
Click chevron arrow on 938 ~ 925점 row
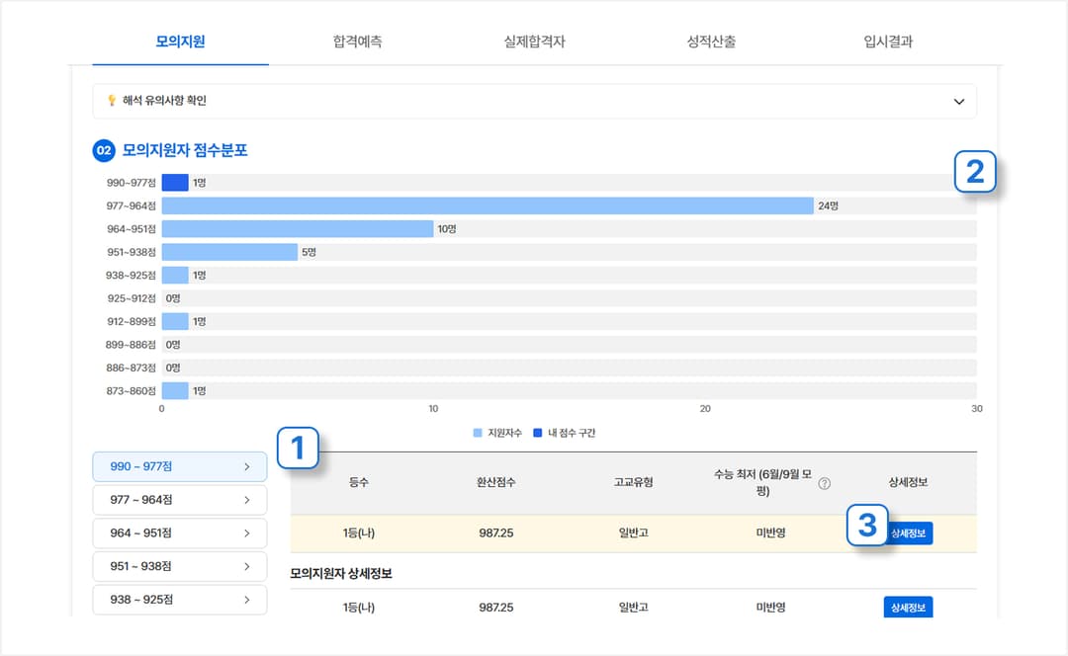[x=246, y=600]
